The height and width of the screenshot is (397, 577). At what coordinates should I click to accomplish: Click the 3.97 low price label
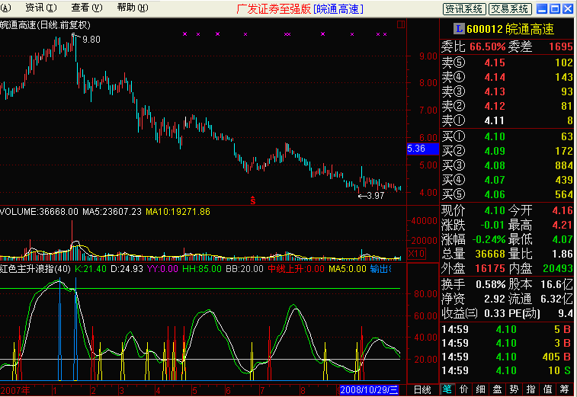coord(376,196)
